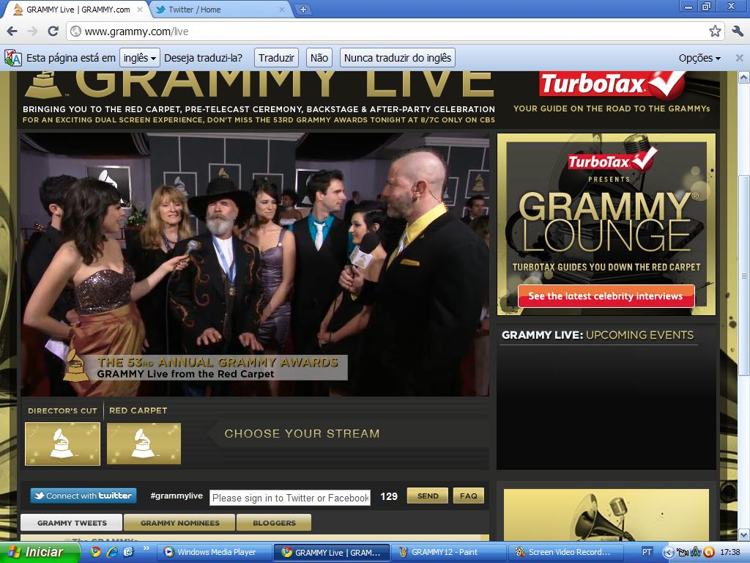Click the vertical scrollbar thumb
The width and height of the screenshot is (750, 563).
(744, 276)
